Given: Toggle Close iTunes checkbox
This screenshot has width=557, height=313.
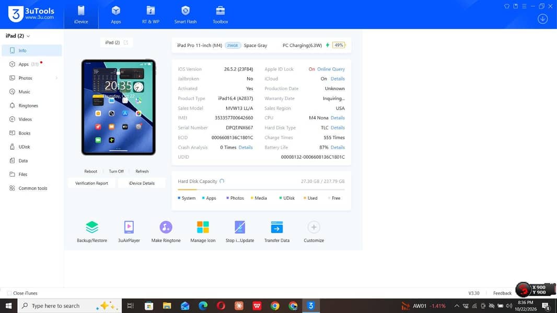Looking at the screenshot, I should [x=9, y=293].
